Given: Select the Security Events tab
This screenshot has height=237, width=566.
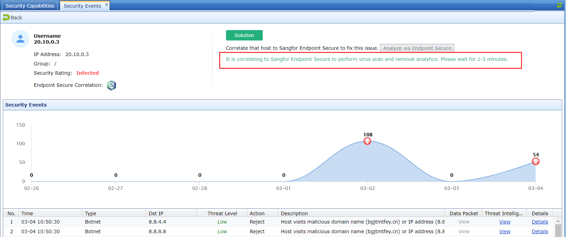Looking at the screenshot, I should 82,6.
